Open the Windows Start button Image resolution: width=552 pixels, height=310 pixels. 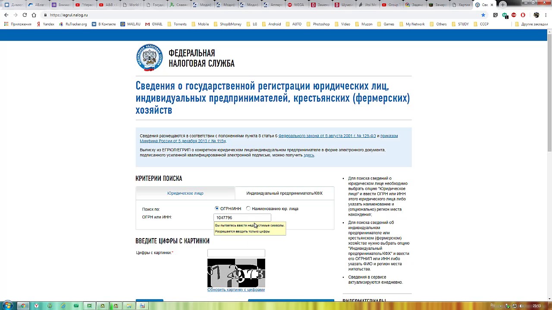[8, 306]
